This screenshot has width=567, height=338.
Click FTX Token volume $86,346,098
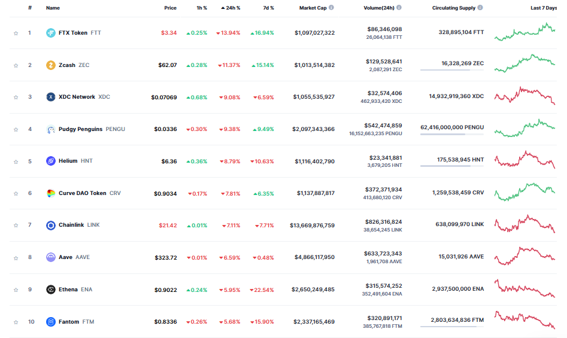tap(385, 29)
